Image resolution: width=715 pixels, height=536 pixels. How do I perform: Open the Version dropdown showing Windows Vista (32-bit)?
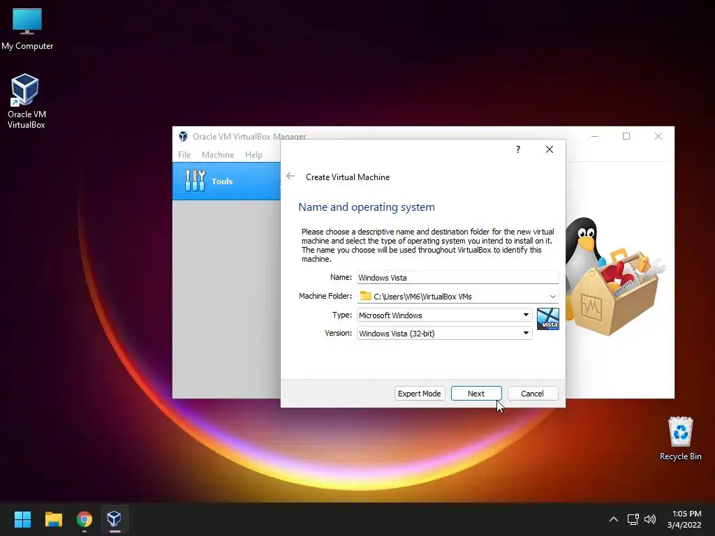444,334
